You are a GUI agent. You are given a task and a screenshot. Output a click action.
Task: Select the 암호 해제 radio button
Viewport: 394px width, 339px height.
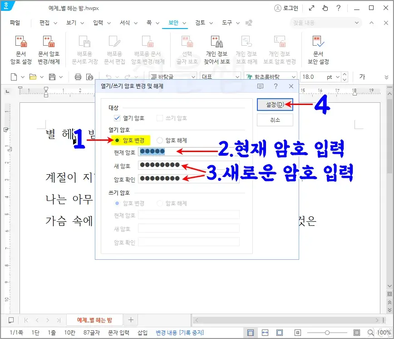[159, 140]
